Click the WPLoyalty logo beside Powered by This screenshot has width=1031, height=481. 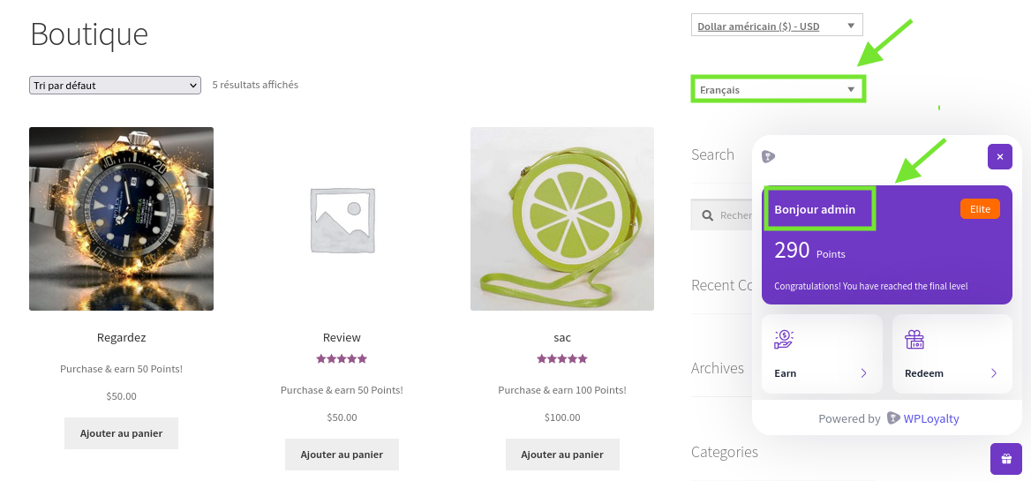[893, 418]
